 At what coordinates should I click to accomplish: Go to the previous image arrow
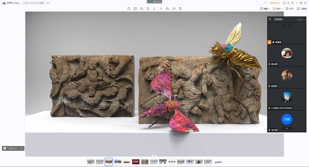[x=154, y=9]
